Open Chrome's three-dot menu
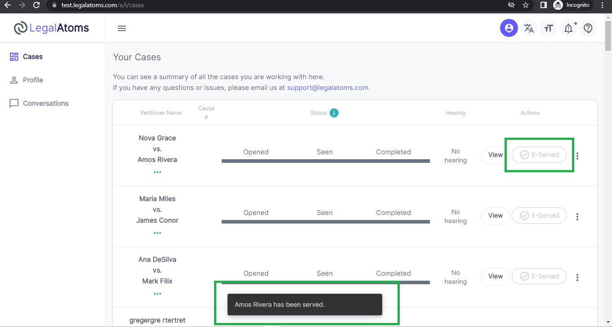This screenshot has width=612, height=327. (603, 5)
